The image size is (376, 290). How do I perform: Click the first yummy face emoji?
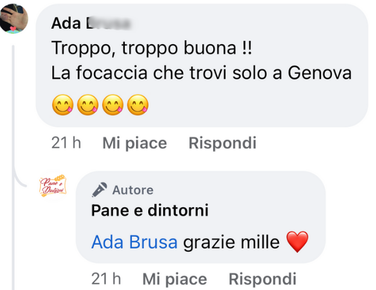pos(62,105)
